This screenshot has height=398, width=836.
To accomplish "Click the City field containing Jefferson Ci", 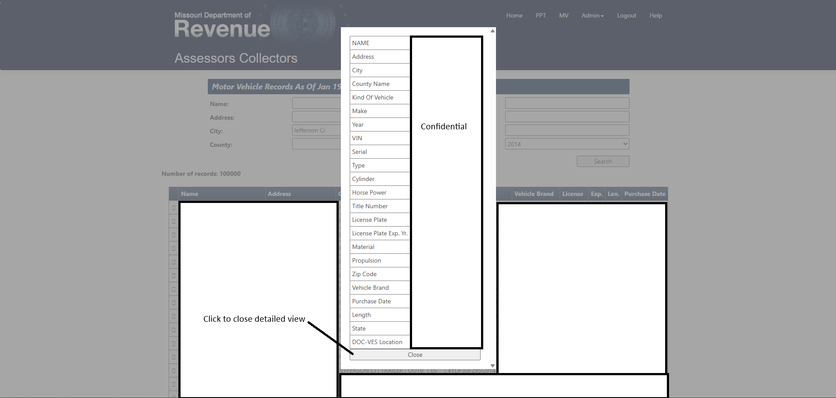I will tap(316, 130).
